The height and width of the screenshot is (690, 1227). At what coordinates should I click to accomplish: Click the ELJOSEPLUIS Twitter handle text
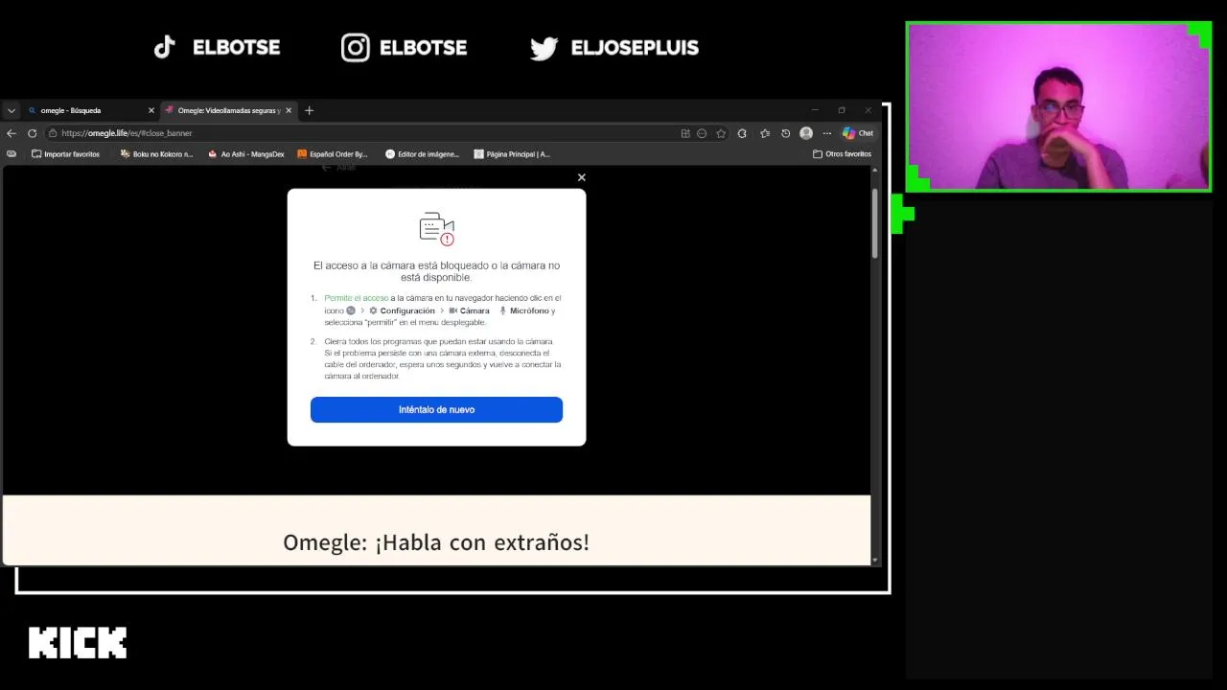pyautogui.click(x=635, y=48)
